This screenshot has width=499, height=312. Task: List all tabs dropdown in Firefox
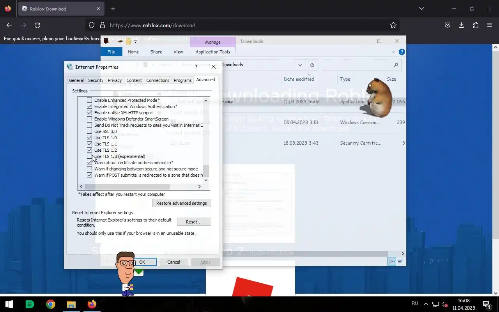click(x=422, y=9)
